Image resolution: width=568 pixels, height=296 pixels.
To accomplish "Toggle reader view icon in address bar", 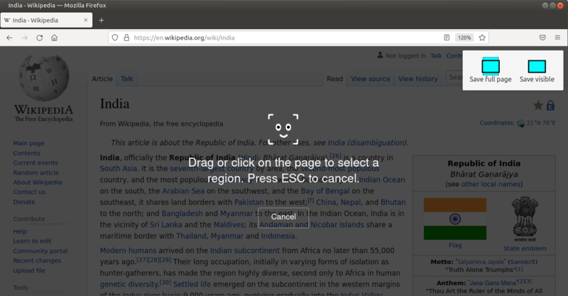I will tap(447, 38).
